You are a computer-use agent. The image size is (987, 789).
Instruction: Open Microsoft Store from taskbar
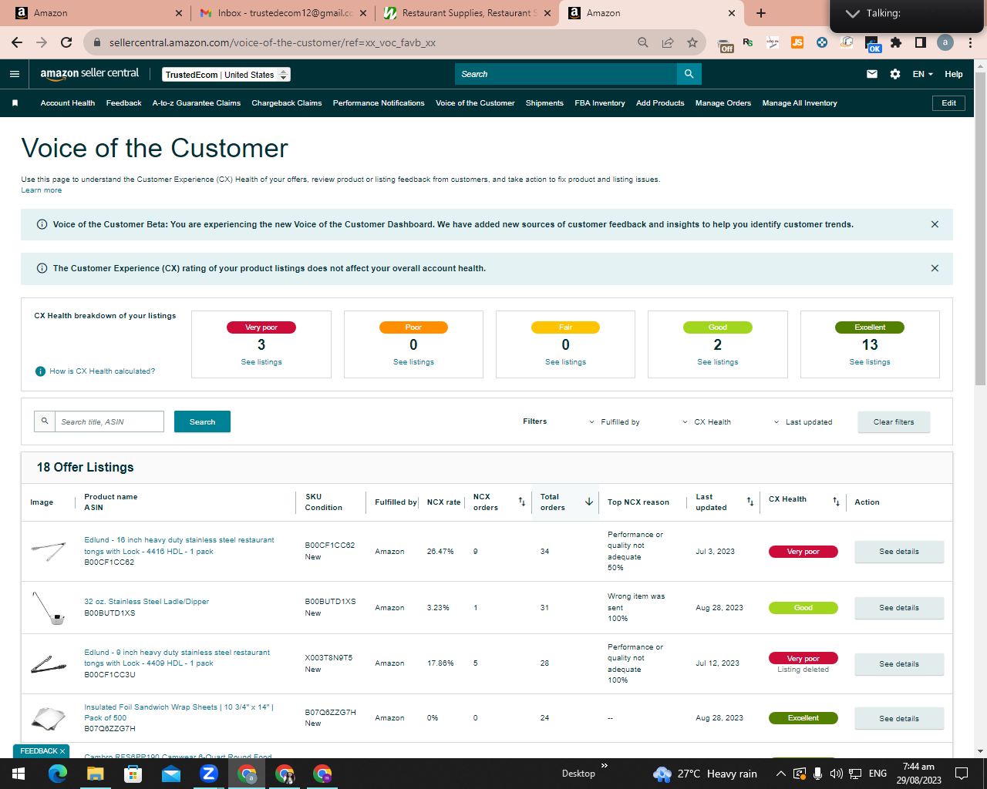tap(133, 774)
